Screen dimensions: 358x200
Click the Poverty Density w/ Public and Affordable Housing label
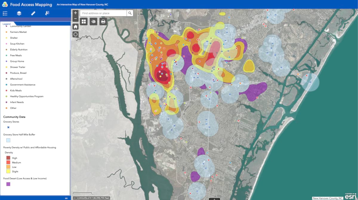pos(30,147)
